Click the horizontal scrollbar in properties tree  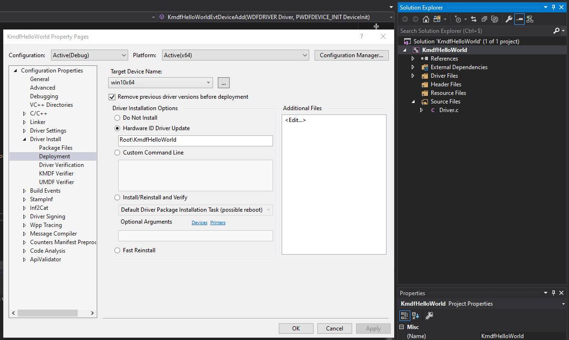coord(48,313)
